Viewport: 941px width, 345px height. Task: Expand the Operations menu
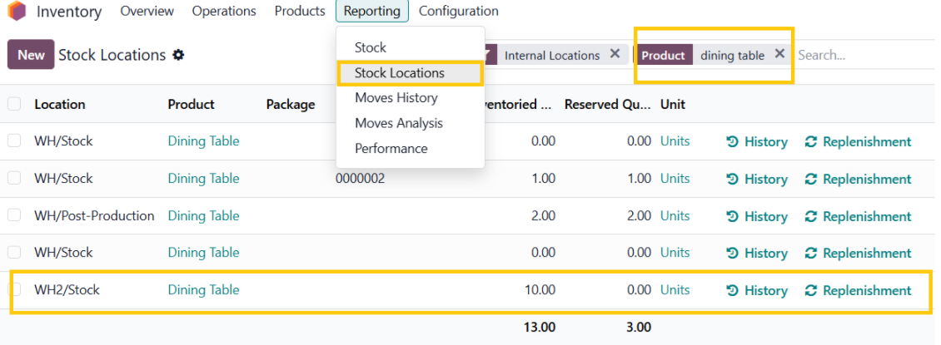[x=224, y=11]
